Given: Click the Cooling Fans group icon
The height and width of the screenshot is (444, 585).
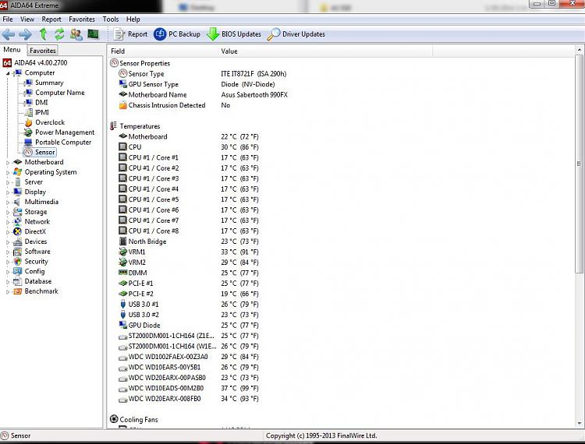Looking at the screenshot, I should click(x=114, y=419).
